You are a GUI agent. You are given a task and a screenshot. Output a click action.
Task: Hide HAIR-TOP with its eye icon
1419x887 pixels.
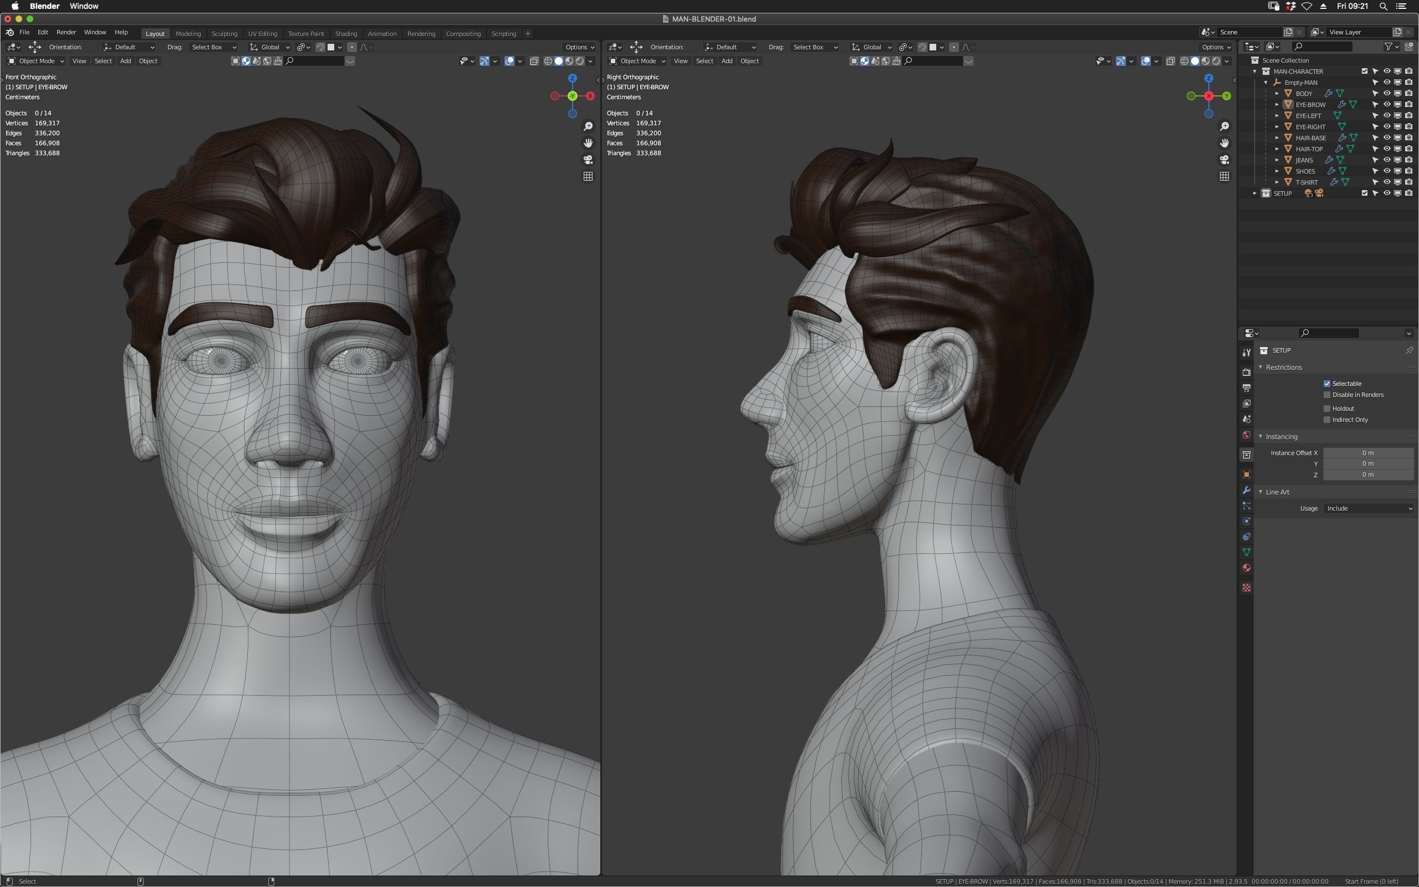coord(1387,149)
